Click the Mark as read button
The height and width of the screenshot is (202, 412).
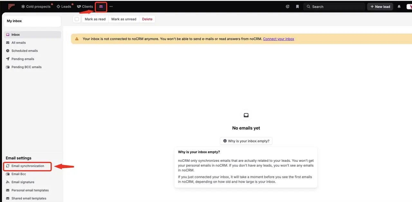(x=95, y=19)
